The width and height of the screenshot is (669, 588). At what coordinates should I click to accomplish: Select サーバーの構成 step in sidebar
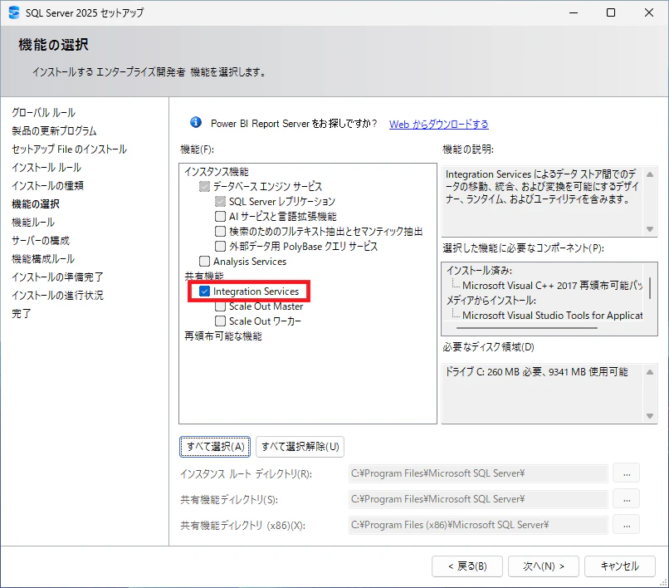click(x=41, y=241)
